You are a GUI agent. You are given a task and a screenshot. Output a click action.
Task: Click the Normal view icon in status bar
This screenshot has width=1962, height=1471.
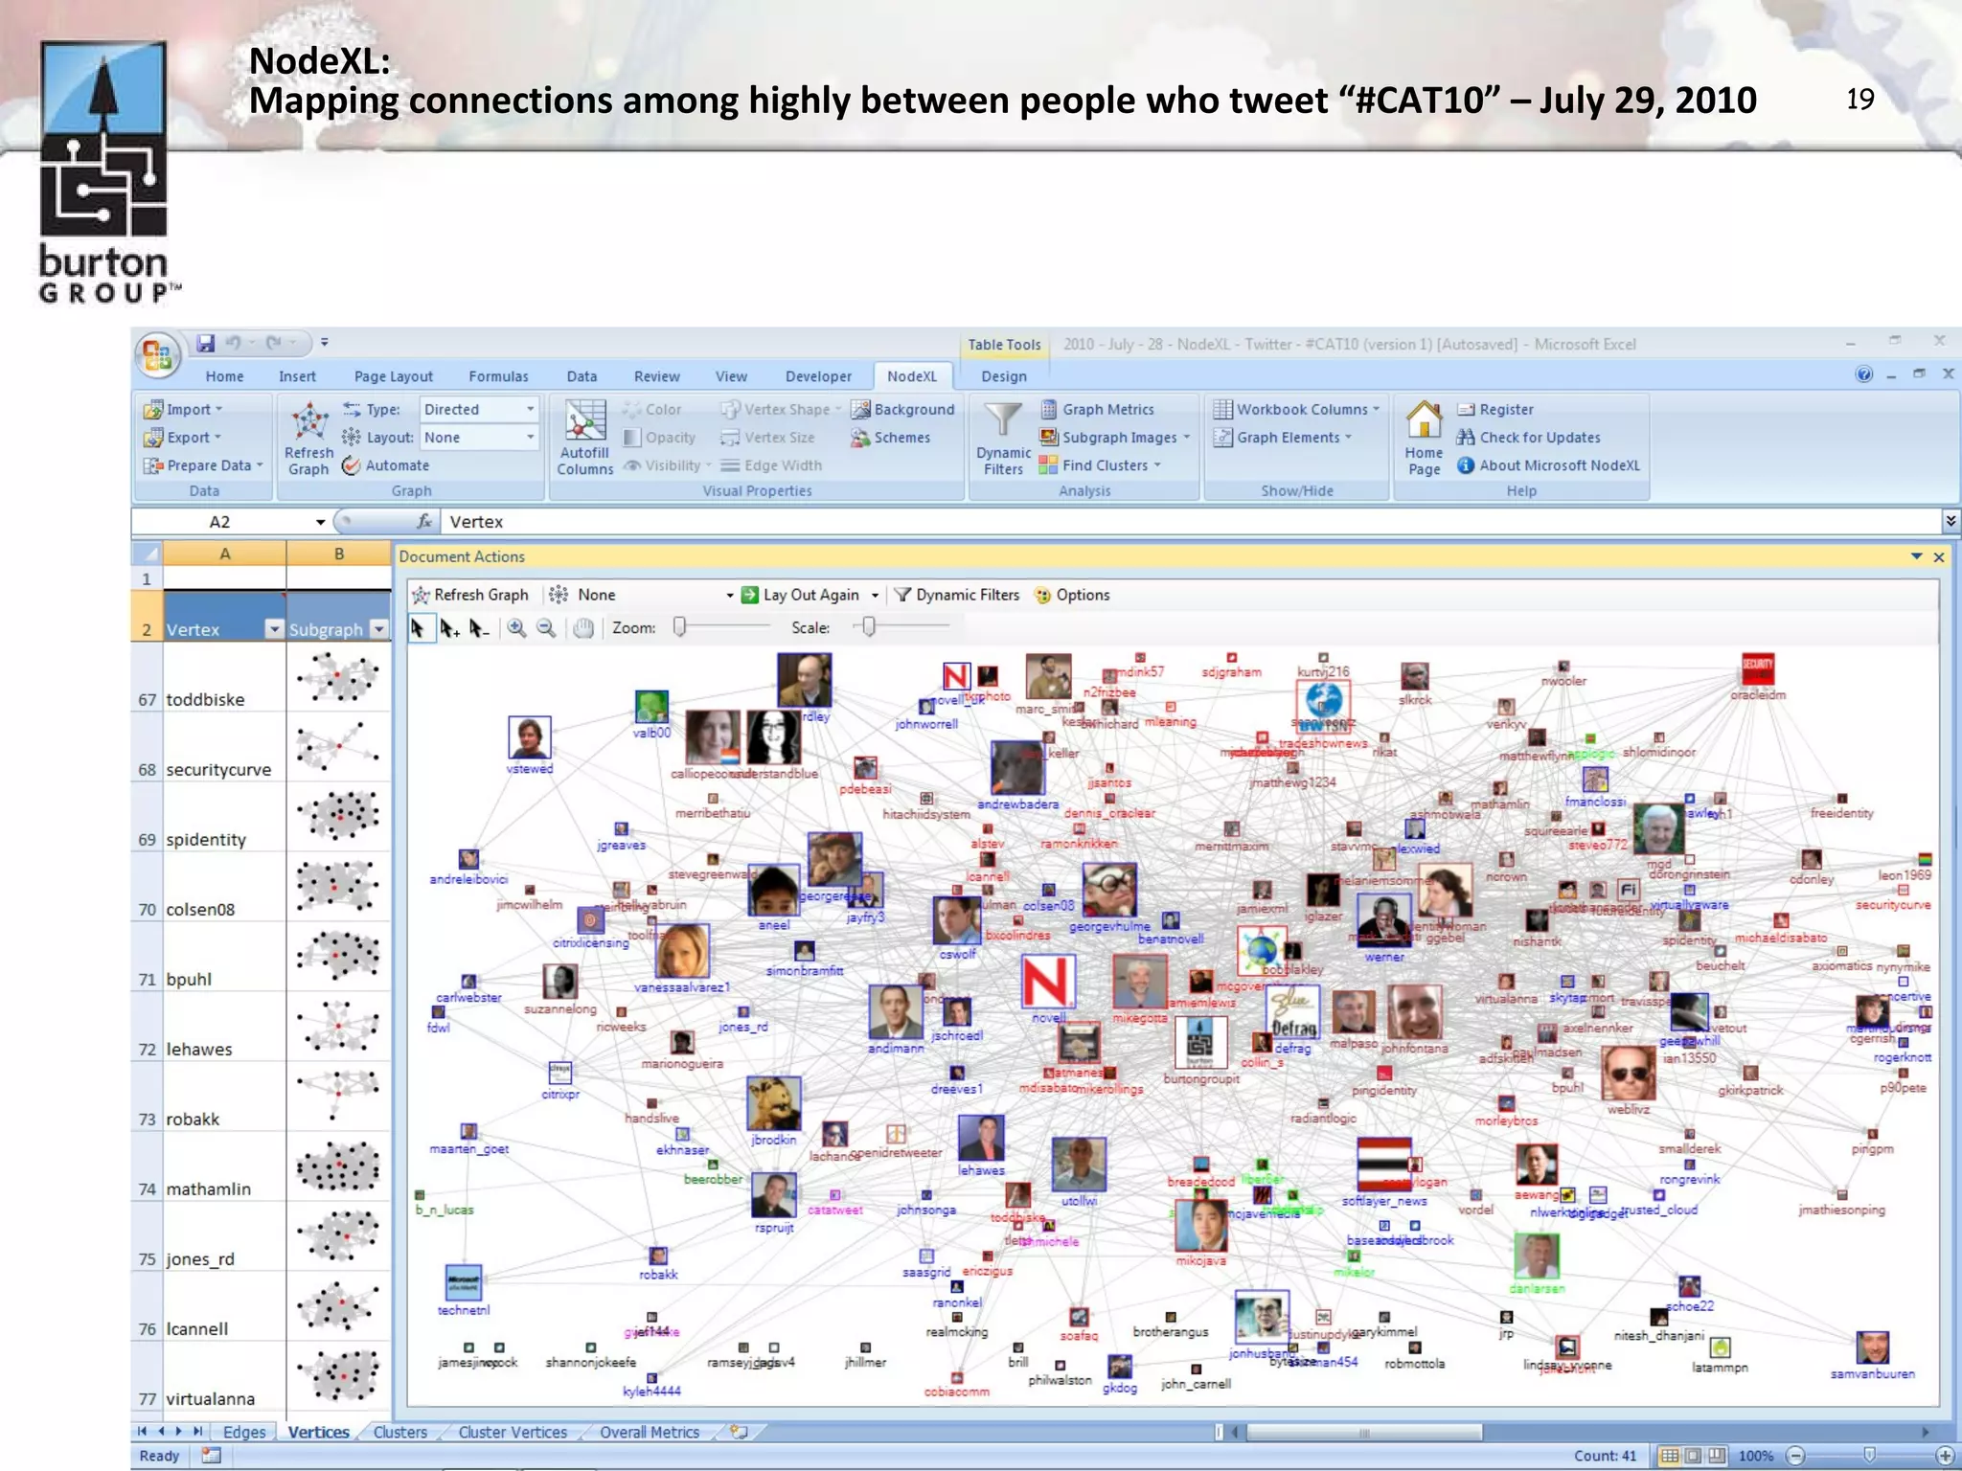coord(1669,1456)
